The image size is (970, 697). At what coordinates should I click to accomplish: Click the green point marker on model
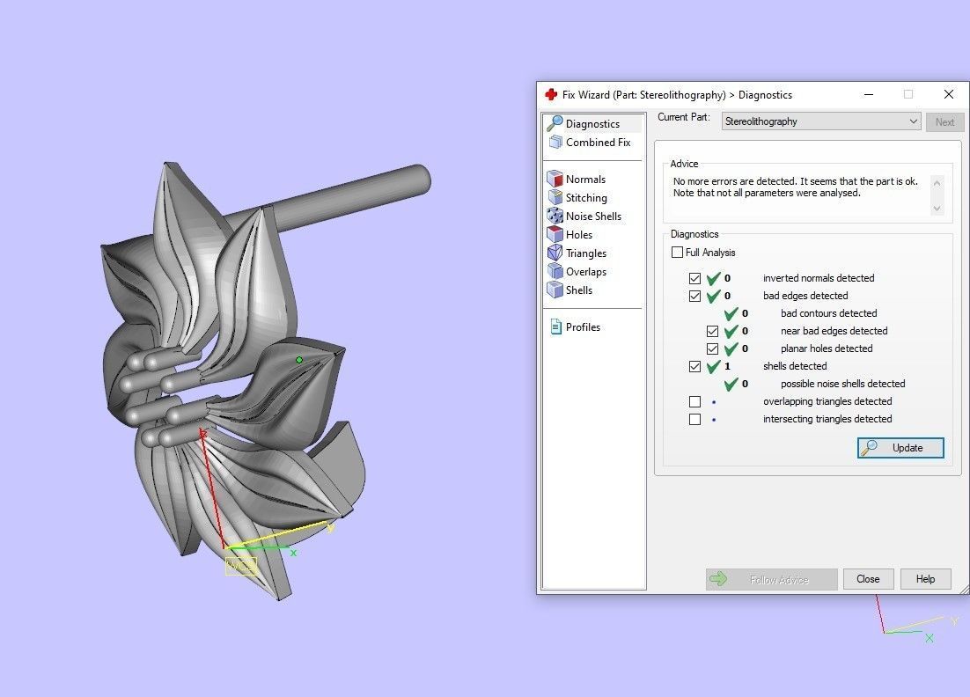(x=299, y=359)
